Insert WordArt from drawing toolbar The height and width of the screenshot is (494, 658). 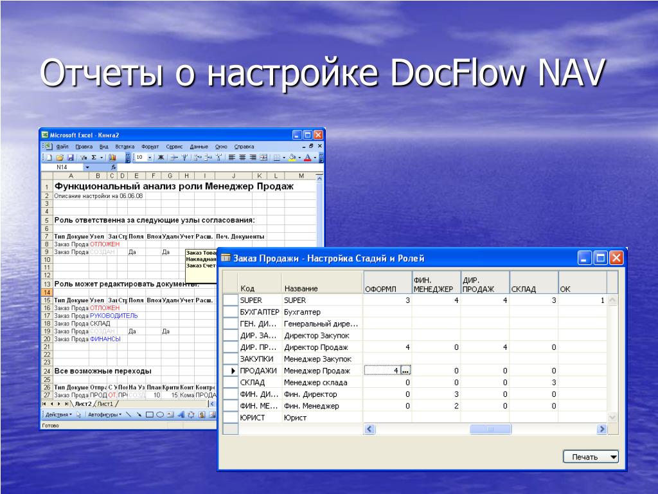[181, 415]
